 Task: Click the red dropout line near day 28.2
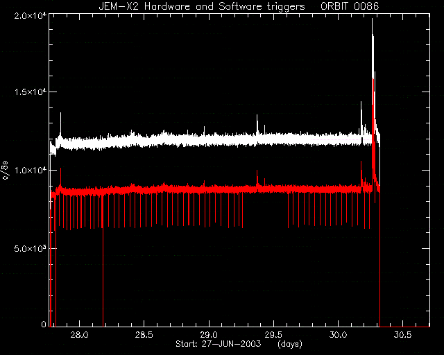[x=103, y=261]
